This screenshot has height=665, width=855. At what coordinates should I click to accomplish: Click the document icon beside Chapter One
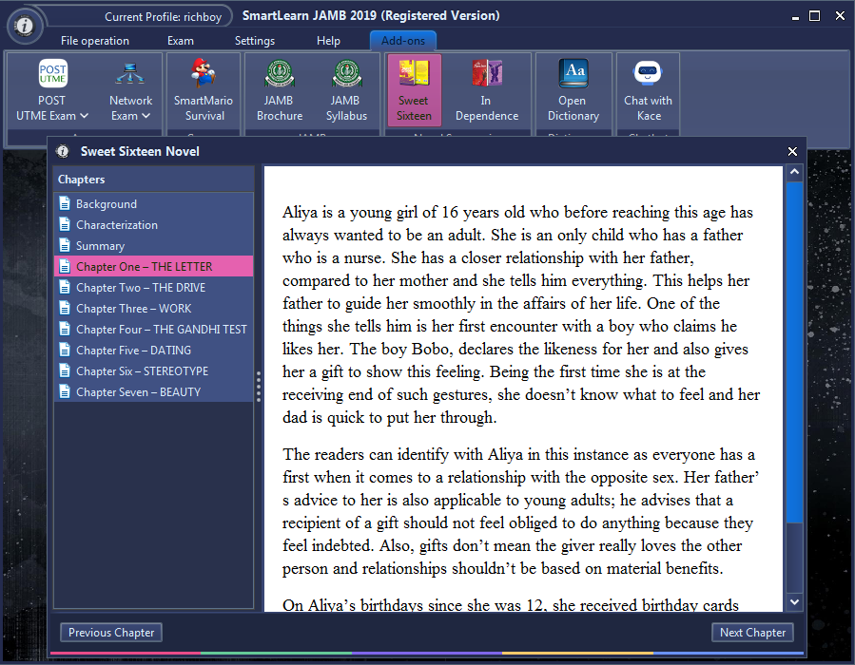tap(65, 266)
